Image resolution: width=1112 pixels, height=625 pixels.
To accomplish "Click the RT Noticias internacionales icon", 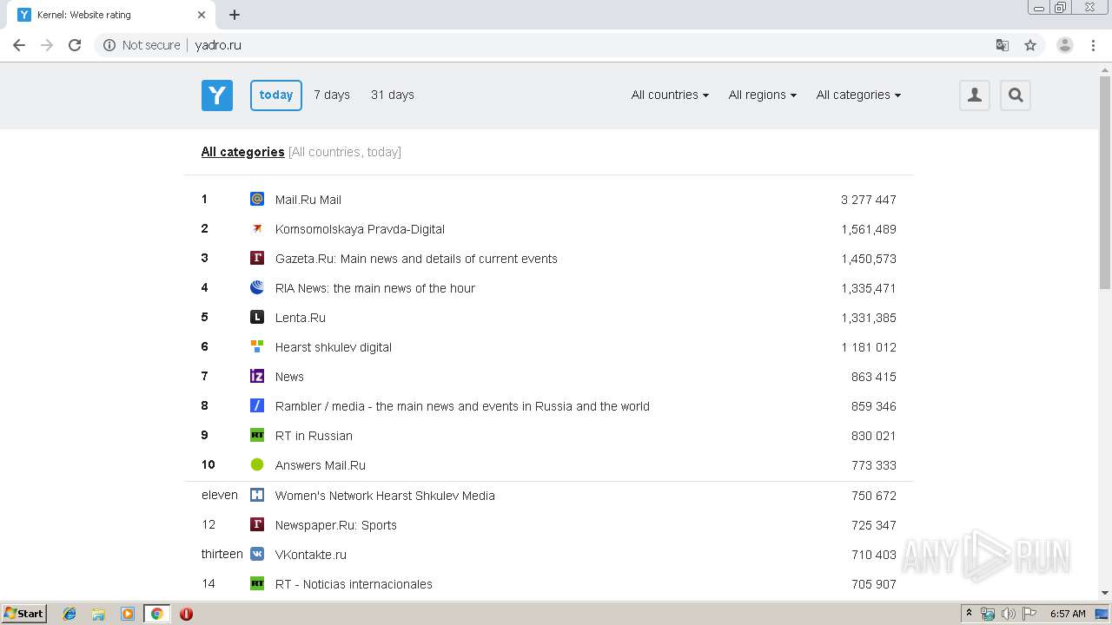I will (x=257, y=583).
